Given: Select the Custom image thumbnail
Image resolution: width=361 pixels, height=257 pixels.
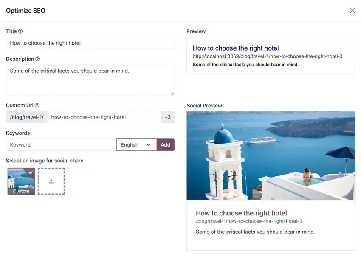Looking at the screenshot, I should (21, 181).
